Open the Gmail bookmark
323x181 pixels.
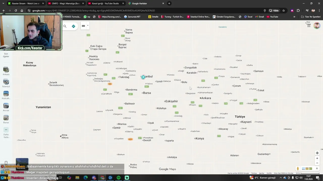pos(259,17)
